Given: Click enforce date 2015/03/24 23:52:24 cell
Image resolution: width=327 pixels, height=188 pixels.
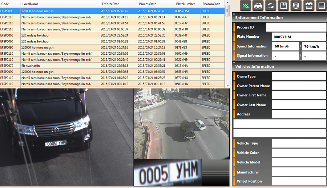Looking at the screenshot, I should [x=118, y=35].
